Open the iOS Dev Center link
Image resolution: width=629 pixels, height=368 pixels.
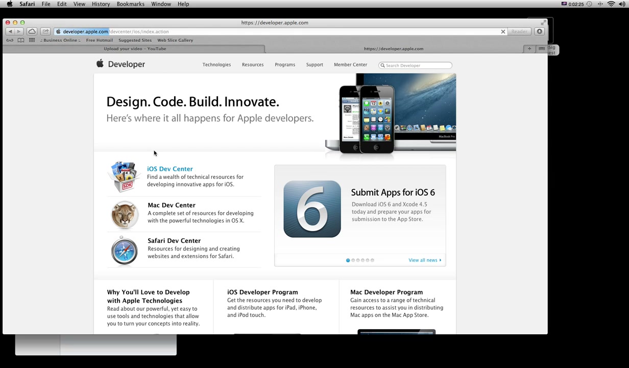click(170, 169)
